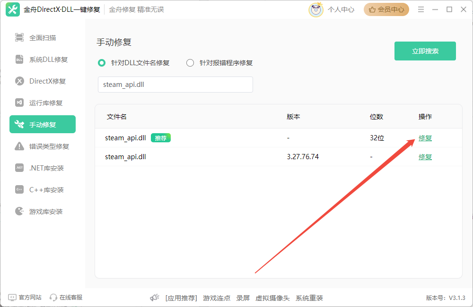Click 版本 column header
The image size is (473, 307).
coord(293,117)
